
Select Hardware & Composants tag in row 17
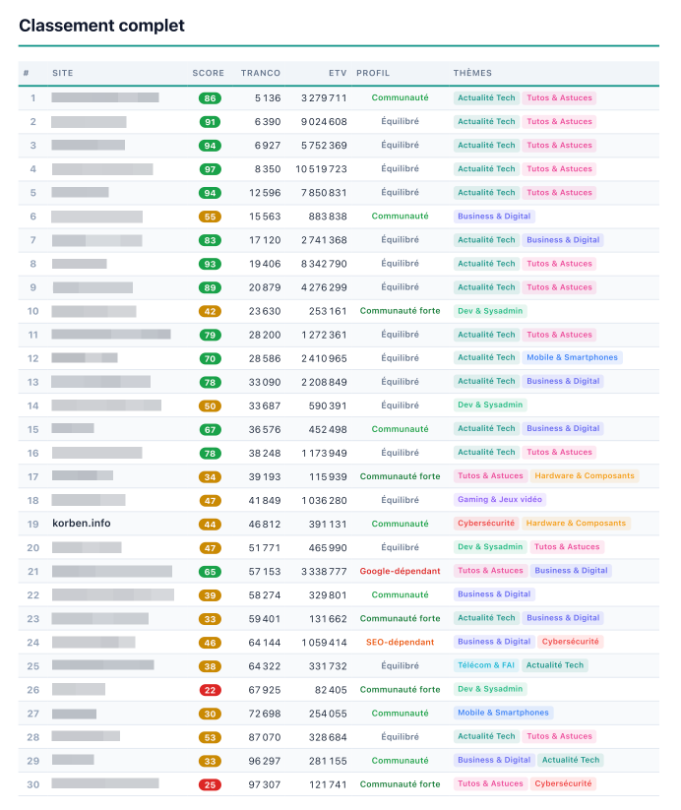tap(585, 475)
